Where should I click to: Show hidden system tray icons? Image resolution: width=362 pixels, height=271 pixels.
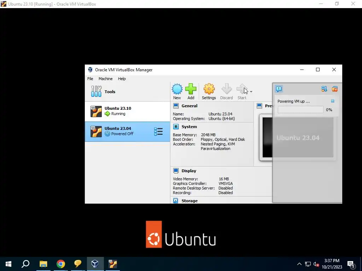tap(299, 264)
